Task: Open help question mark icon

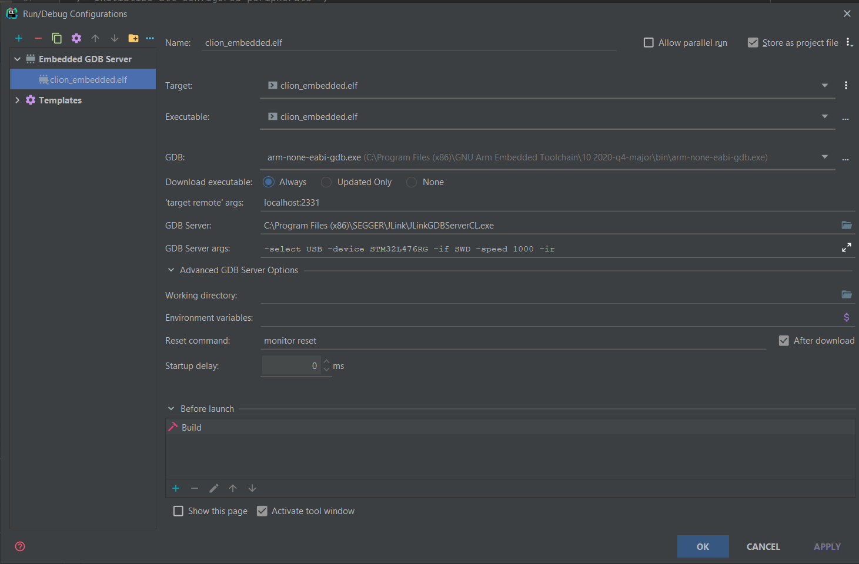Action: click(x=20, y=546)
